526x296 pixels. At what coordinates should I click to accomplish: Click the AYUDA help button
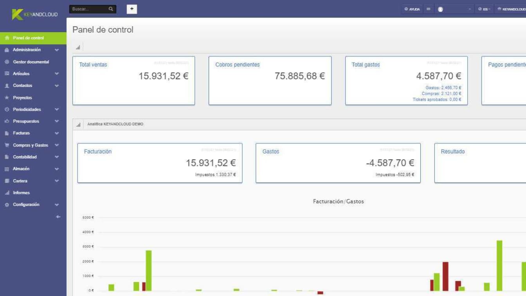(412, 9)
